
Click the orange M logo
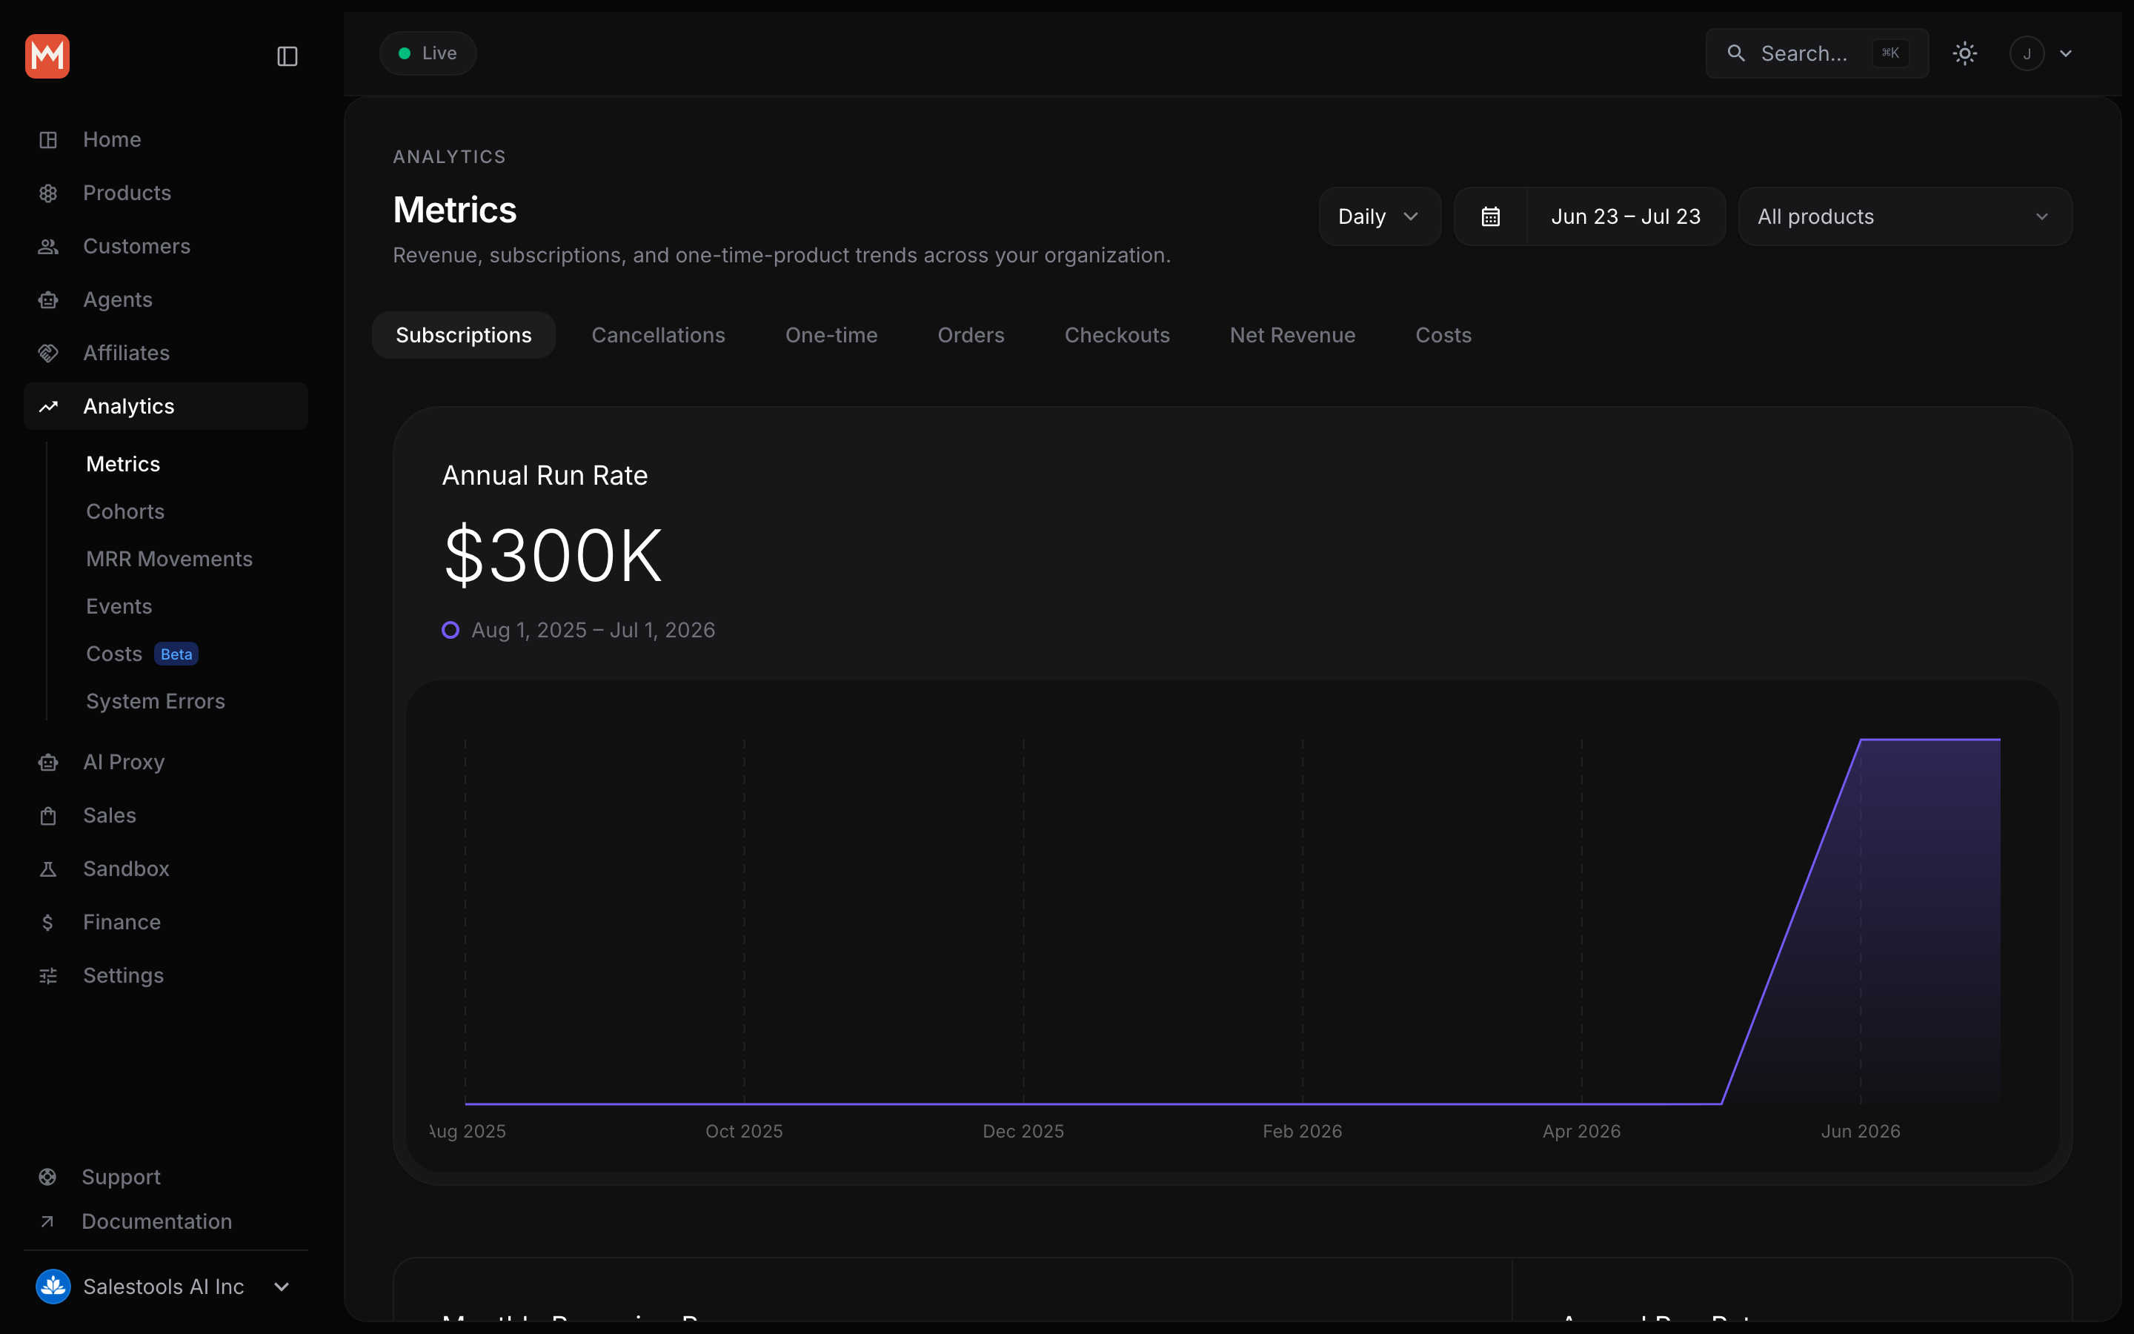click(x=47, y=56)
